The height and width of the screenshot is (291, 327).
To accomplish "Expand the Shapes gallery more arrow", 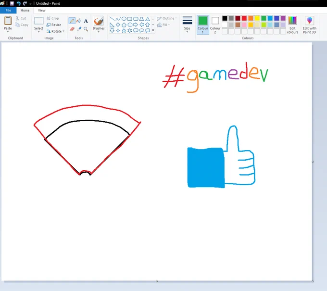I will coord(153,31).
